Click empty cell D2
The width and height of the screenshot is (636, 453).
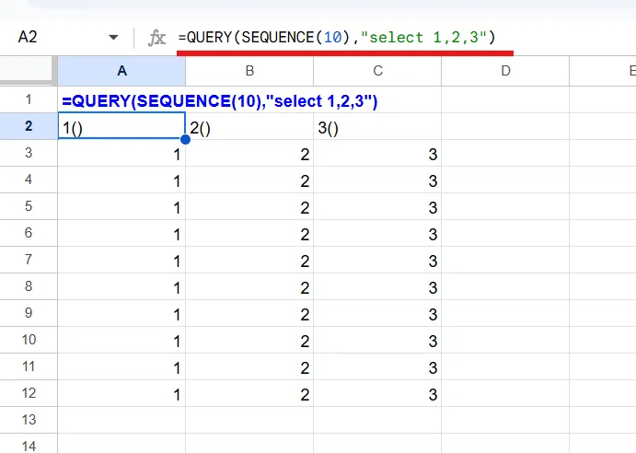(x=505, y=126)
